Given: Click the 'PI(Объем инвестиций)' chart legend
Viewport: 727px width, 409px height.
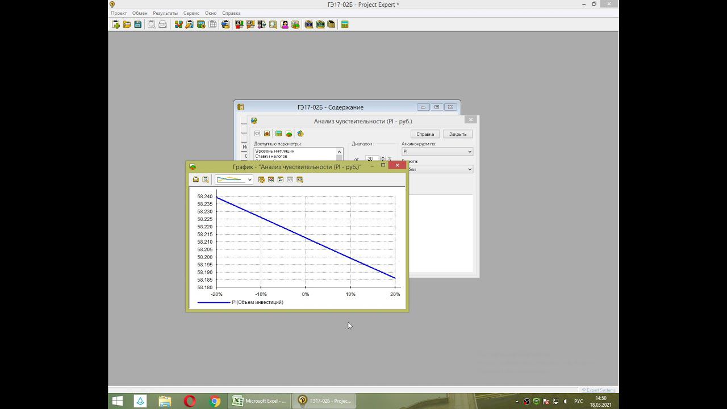Looking at the screenshot, I should click(240, 302).
